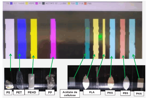Click the red PBS legend swatch

click(85, 3)
